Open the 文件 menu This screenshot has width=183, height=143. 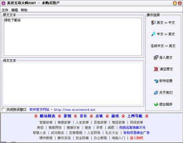[5, 10]
